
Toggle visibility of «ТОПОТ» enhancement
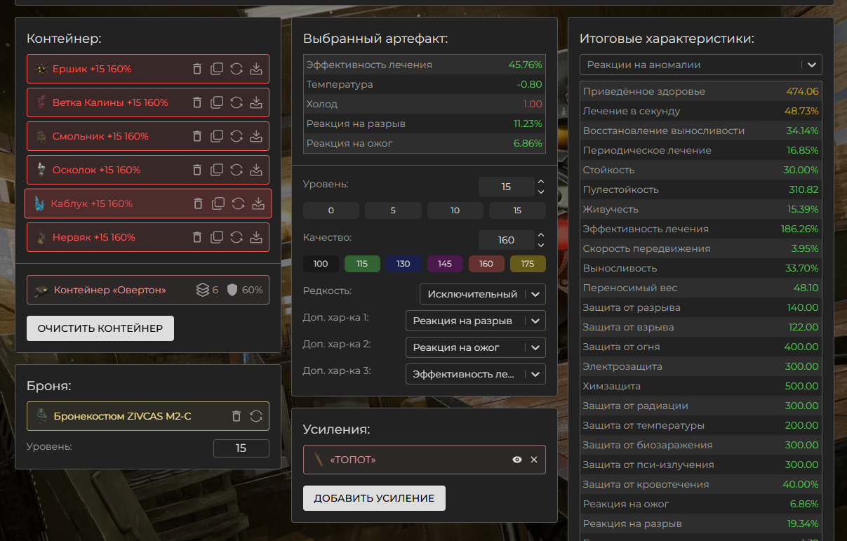tap(517, 460)
